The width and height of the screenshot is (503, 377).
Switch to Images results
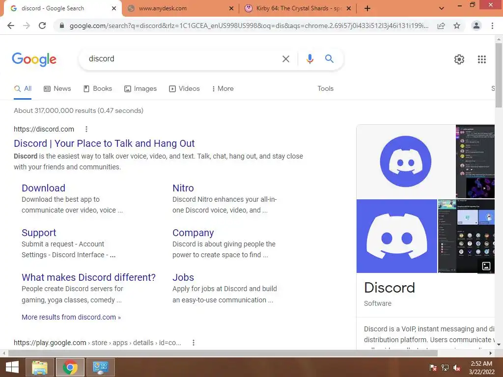(x=140, y=89)
